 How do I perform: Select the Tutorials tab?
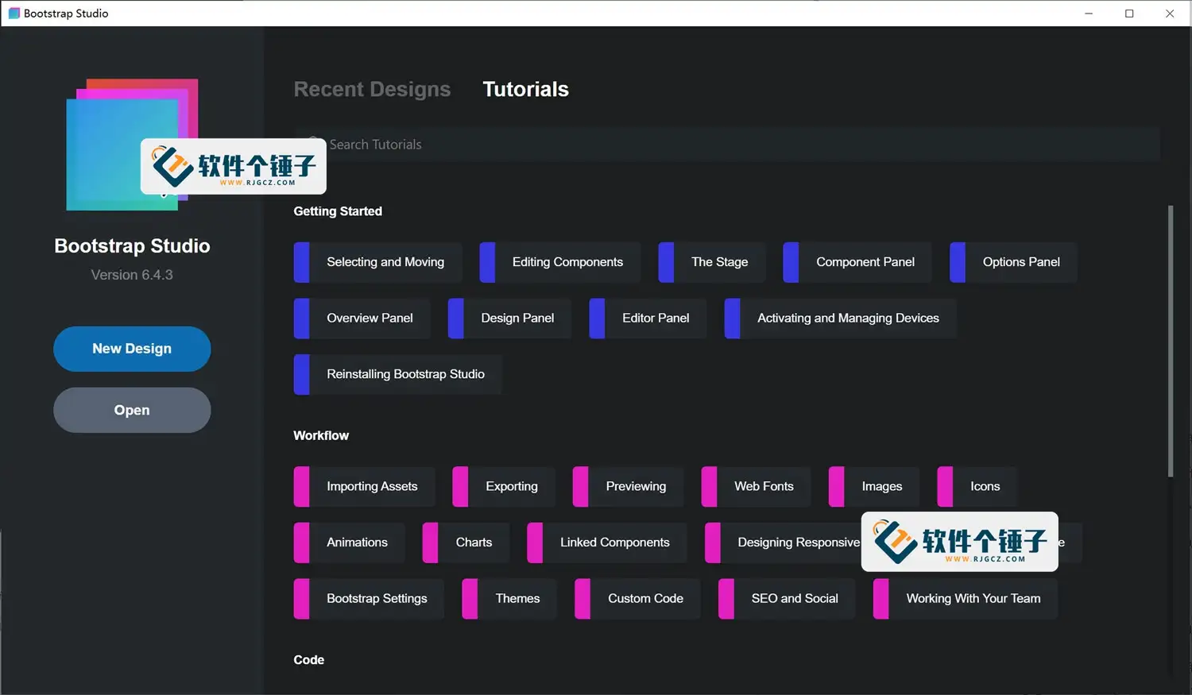(x=525, y=89)
